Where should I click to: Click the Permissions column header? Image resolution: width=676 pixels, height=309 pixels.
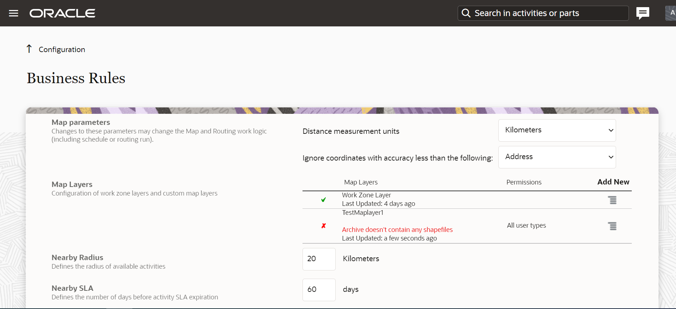[524, 182]
